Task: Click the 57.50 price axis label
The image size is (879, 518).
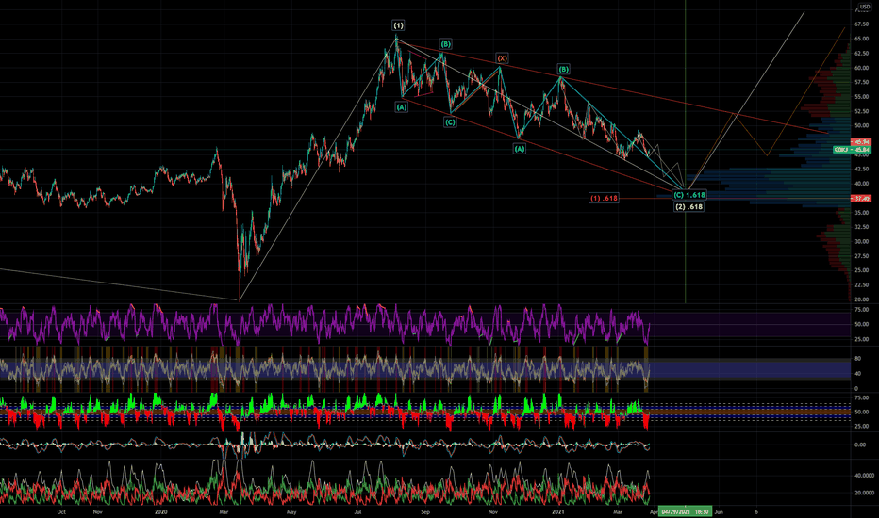Action: coord(862,82)
